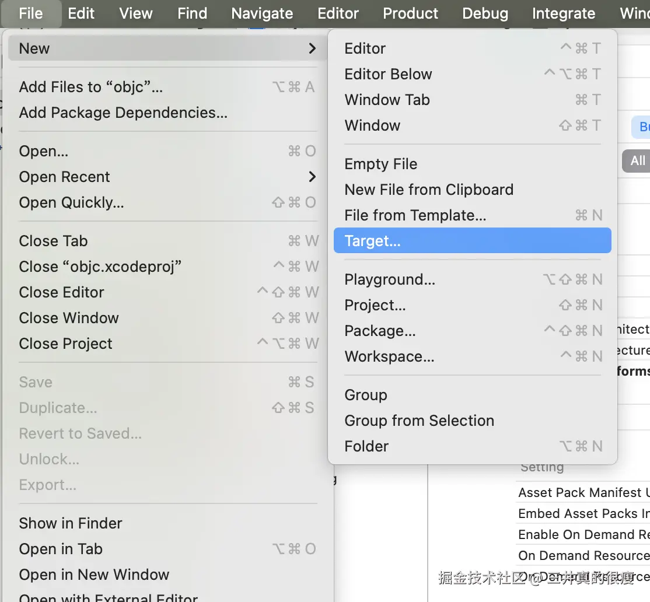Click Show in Finder
This screenshot has height=602, width=650.
pyautogui.click(x=71, y=523)
